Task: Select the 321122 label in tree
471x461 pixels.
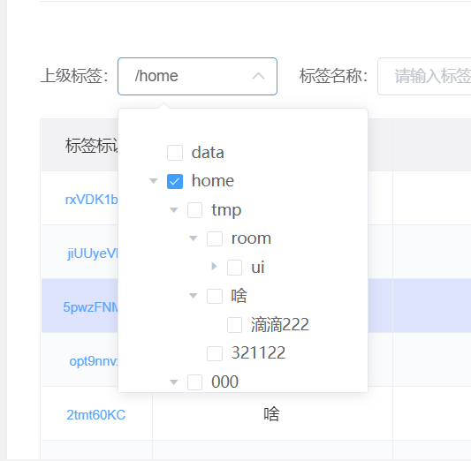Action: (x=258, y=353)
